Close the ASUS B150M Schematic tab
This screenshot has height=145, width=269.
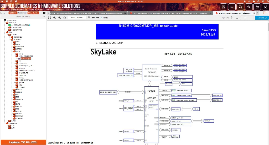point(254,13)
